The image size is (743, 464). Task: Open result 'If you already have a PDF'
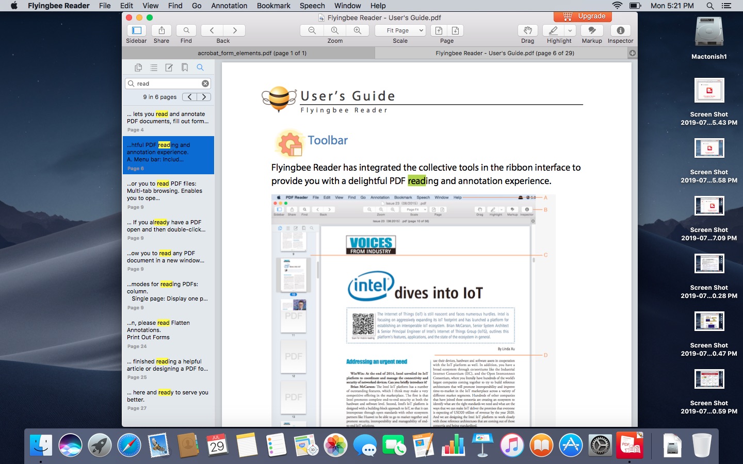(168, 230)
